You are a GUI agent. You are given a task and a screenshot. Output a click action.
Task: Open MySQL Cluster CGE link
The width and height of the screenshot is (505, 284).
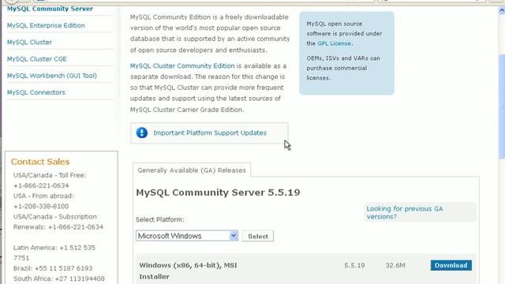tap(37, 59)
